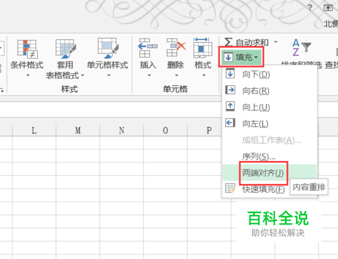Select column N header
The image size is (338, 259).
click(122, 131)
